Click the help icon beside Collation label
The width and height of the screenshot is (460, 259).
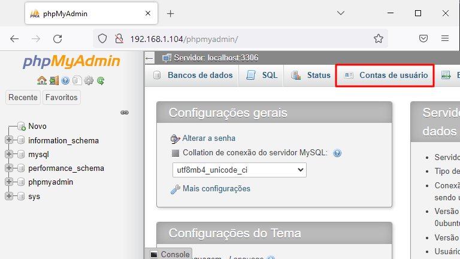point(337,153)
